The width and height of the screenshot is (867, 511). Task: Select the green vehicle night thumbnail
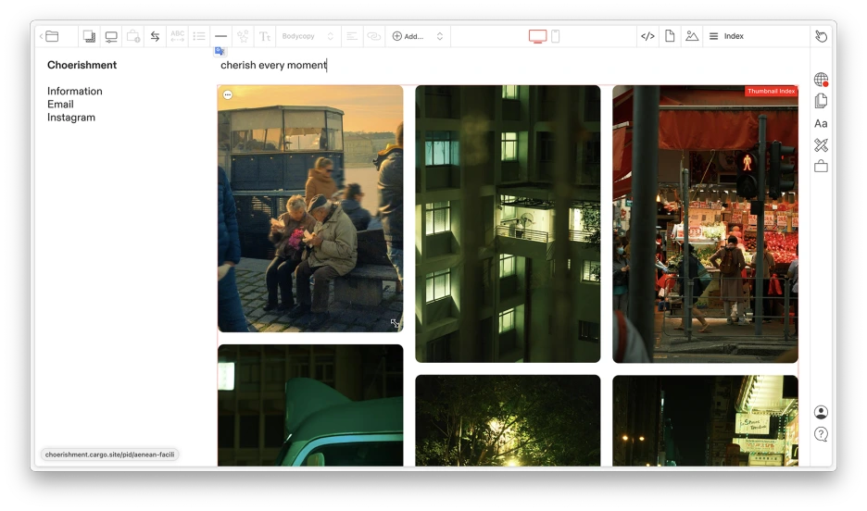[310, 405]
